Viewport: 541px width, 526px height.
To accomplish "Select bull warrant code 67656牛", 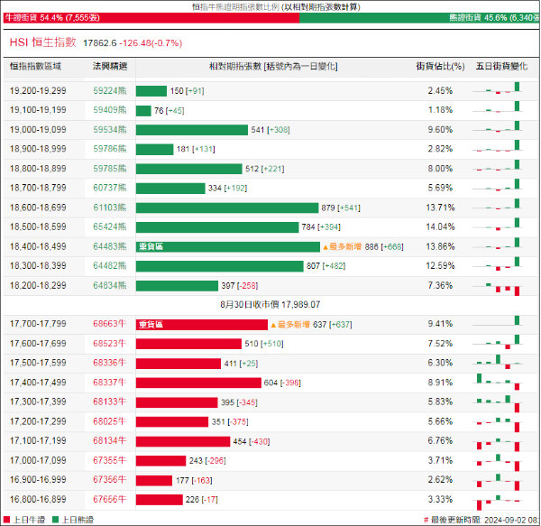I will (110, 500).
